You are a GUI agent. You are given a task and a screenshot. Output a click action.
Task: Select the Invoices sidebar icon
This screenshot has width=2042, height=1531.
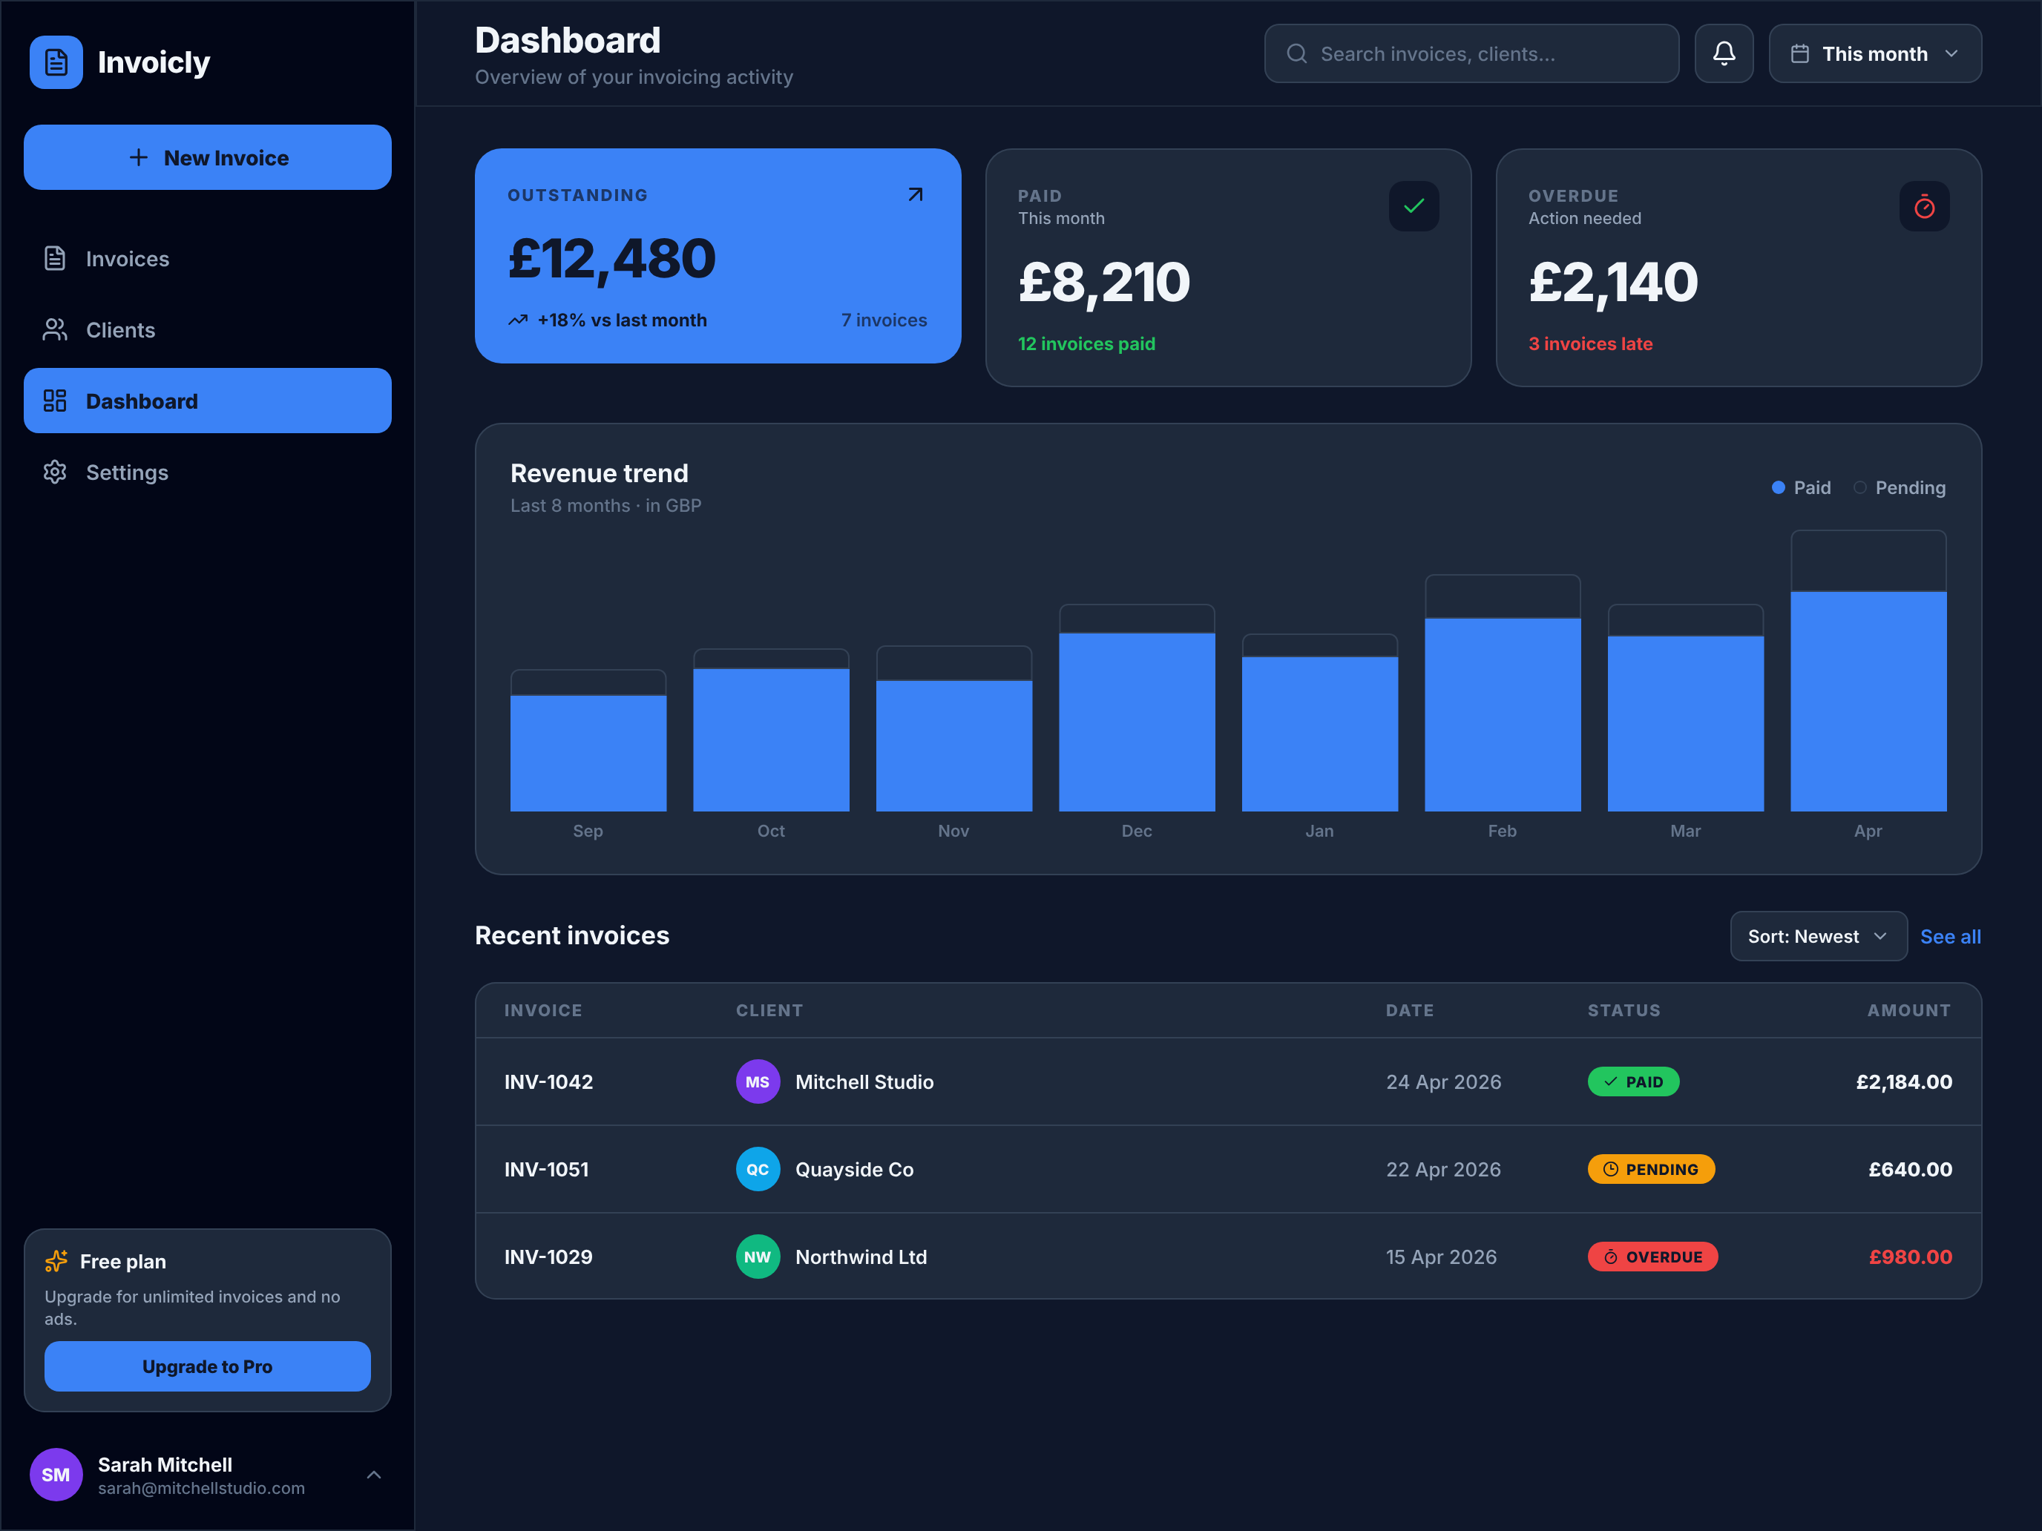click(x=56, y=258)
